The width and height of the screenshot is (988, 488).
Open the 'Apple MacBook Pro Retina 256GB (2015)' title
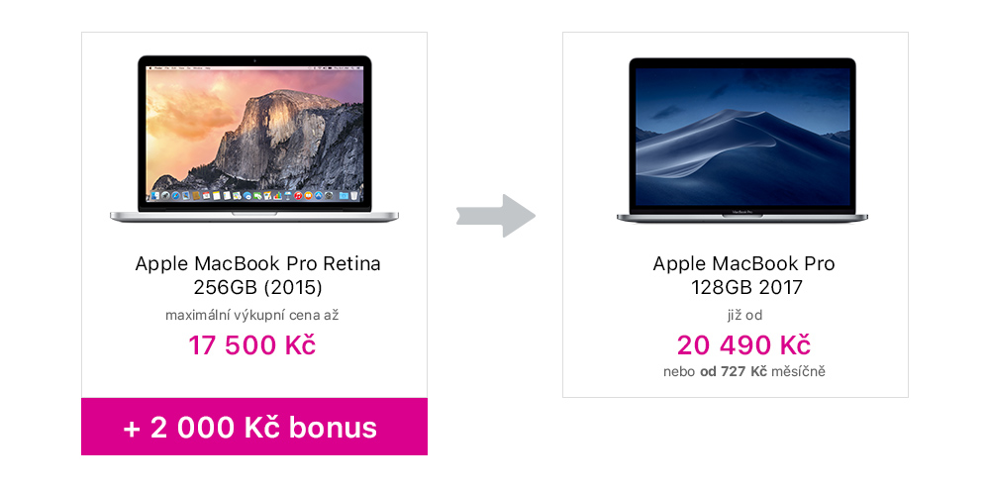pos(257,275)
